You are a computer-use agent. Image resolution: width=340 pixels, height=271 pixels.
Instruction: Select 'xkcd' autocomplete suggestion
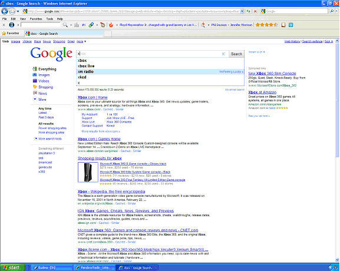click(x=160, y=77)
